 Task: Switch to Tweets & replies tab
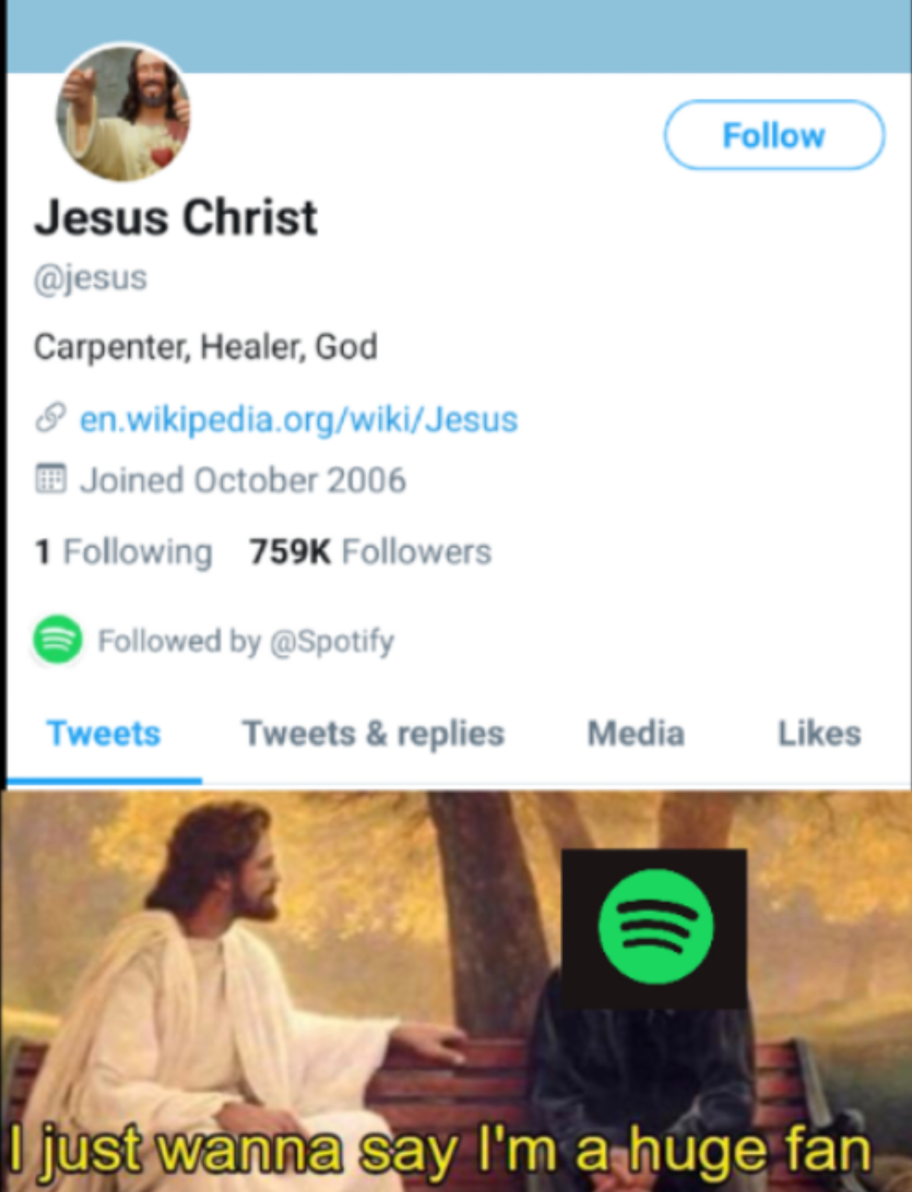tap(373, 733)
